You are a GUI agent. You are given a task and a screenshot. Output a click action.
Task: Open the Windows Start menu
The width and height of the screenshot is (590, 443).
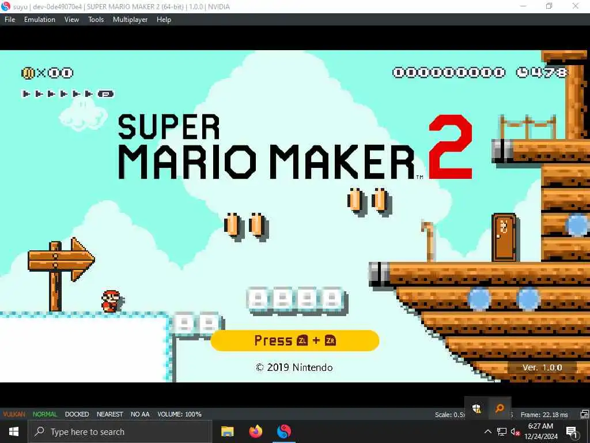pos(14,431)
